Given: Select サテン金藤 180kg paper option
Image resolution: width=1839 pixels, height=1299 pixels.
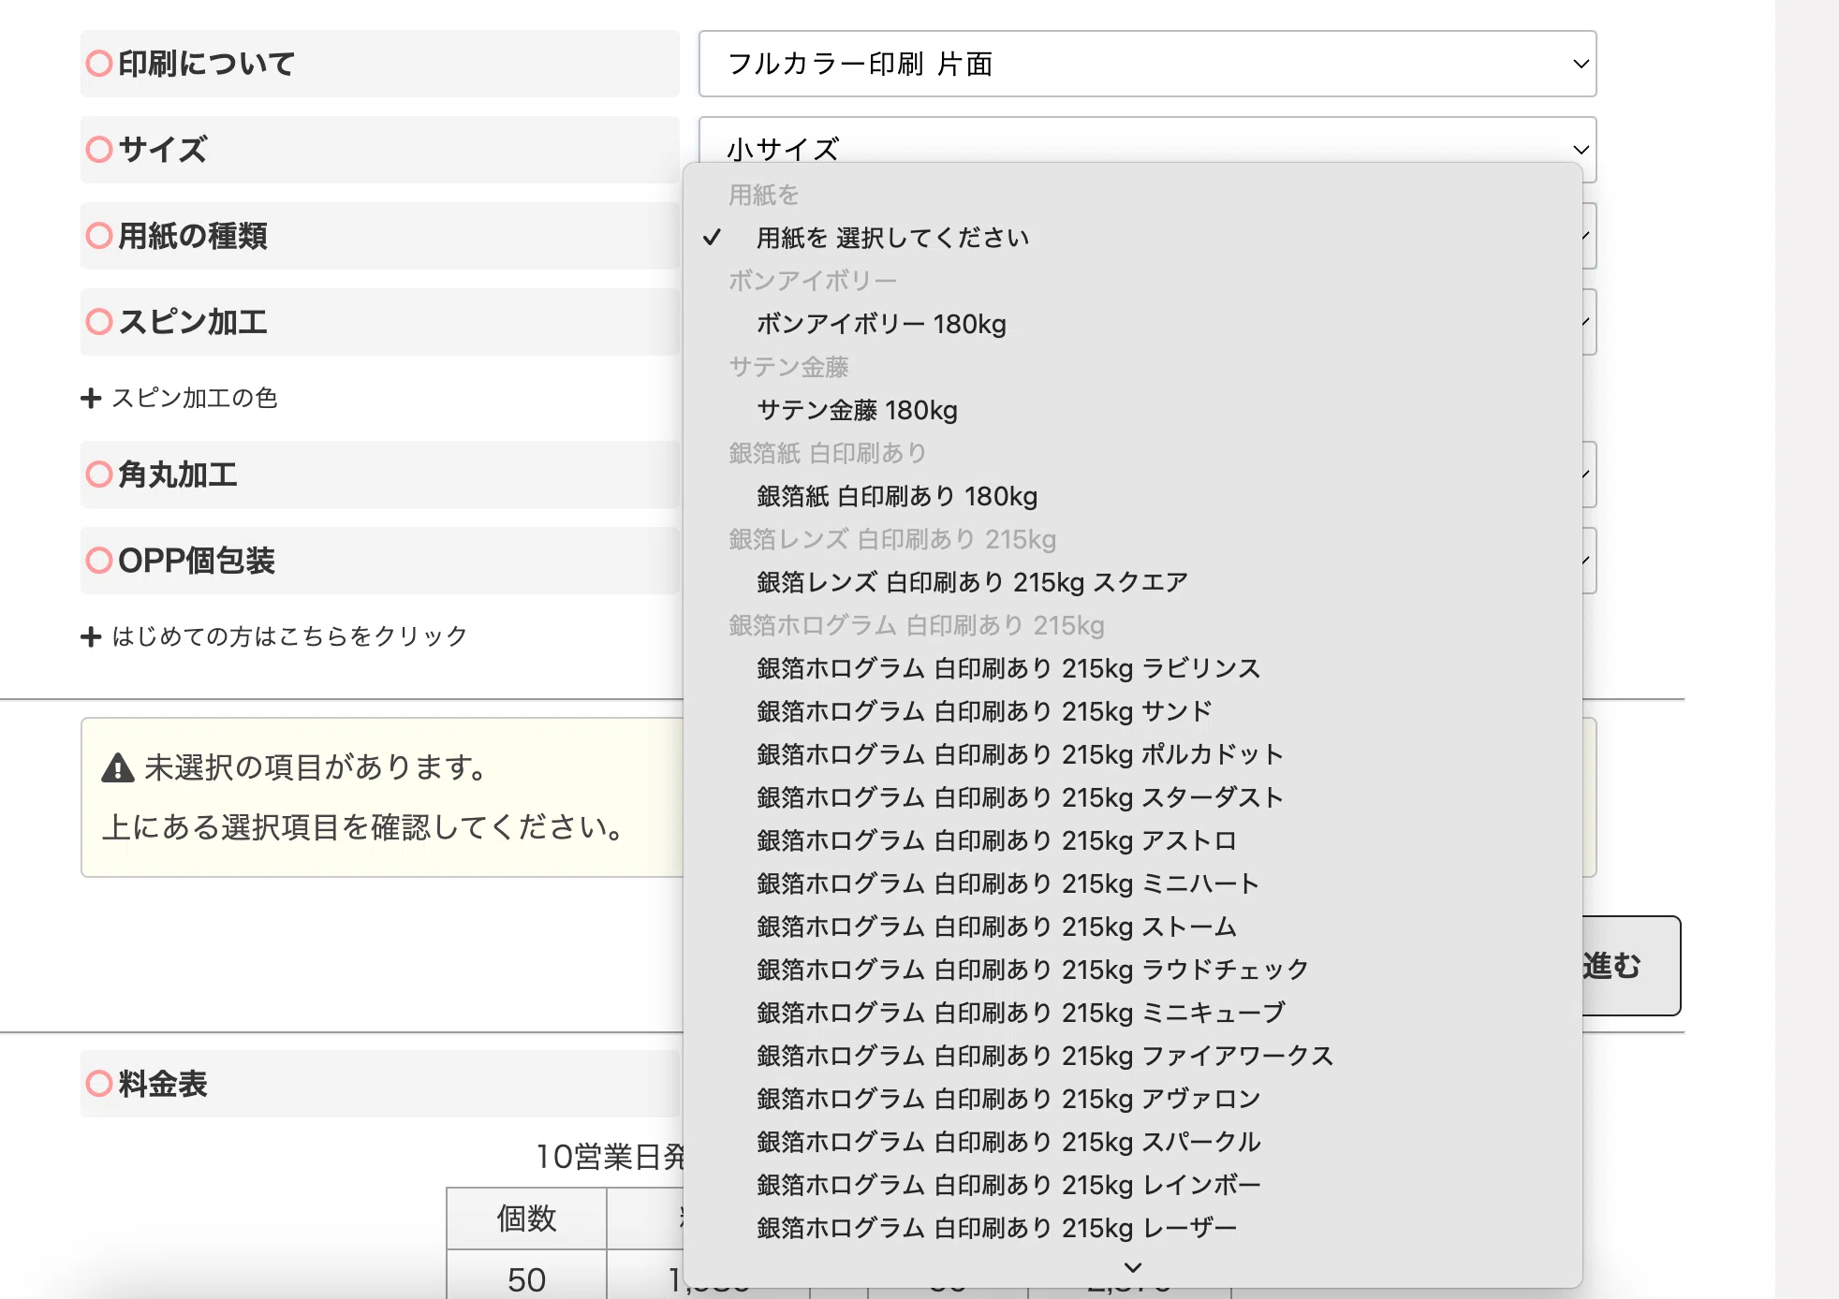Looking at the screenshot, I should click(x=1133, y=410).
